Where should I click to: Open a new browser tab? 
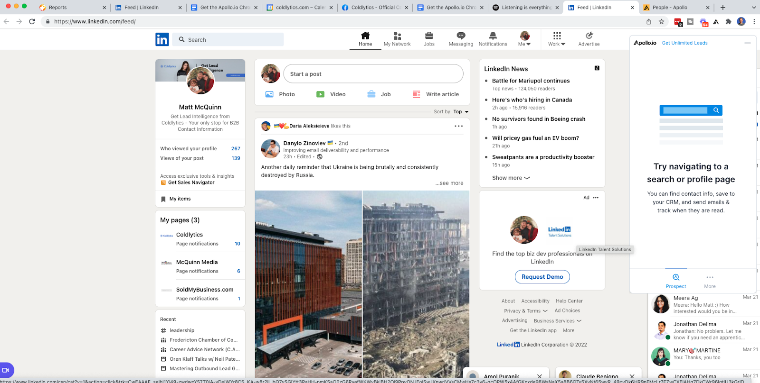(723, 8)
